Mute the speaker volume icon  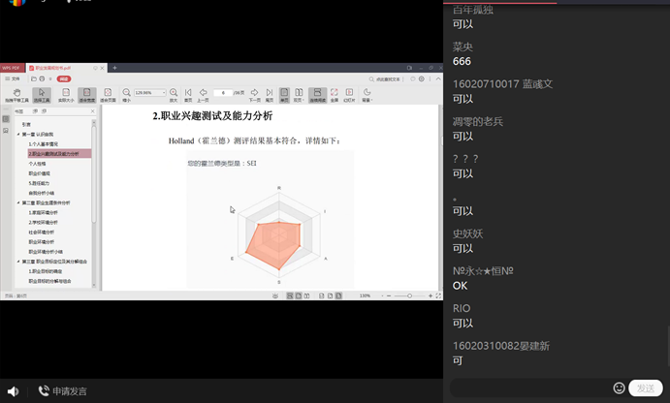[14, 391]
